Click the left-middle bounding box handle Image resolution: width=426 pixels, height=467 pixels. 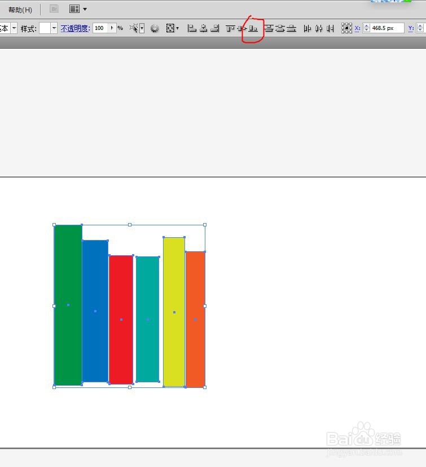click(x=54, y=306)
